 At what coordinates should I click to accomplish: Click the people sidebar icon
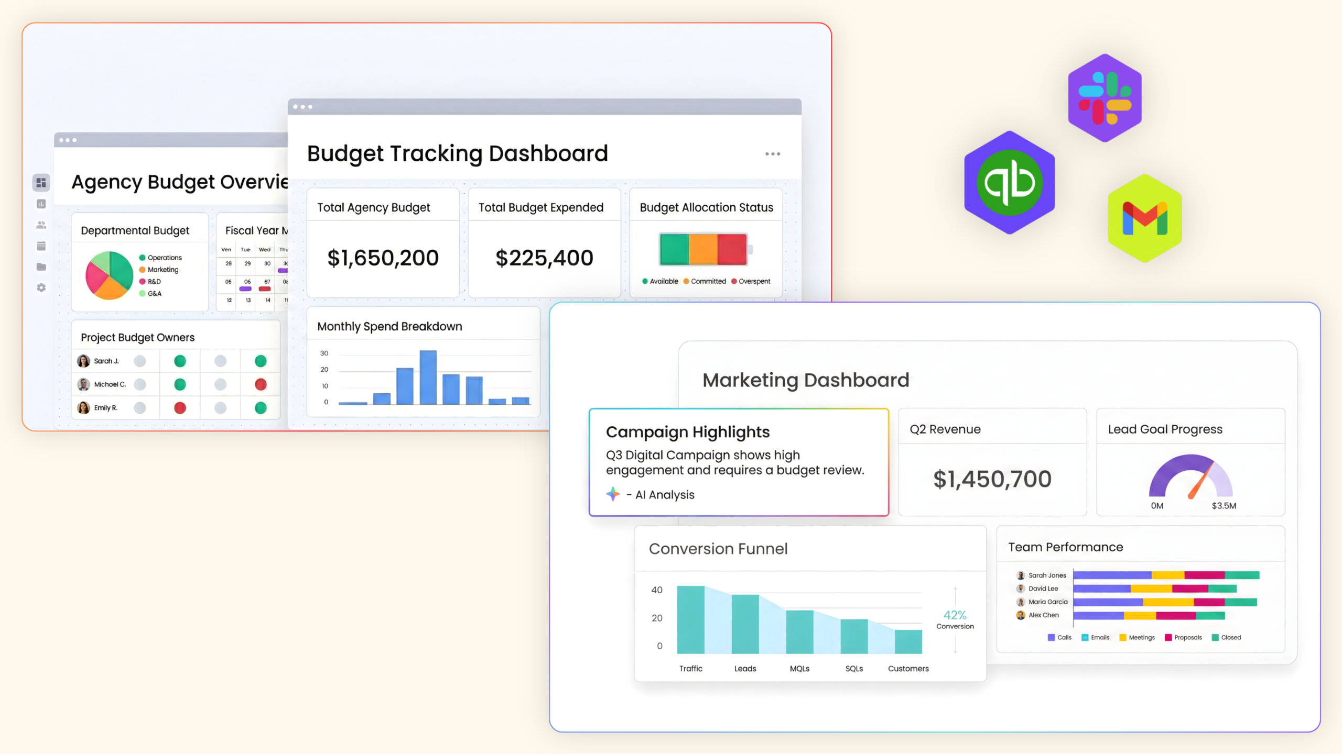(x=41, y=225)
